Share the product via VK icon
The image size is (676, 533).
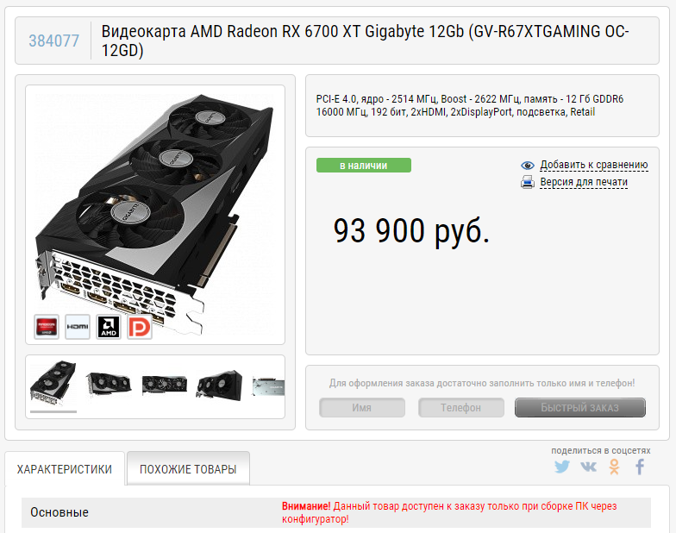588,466
